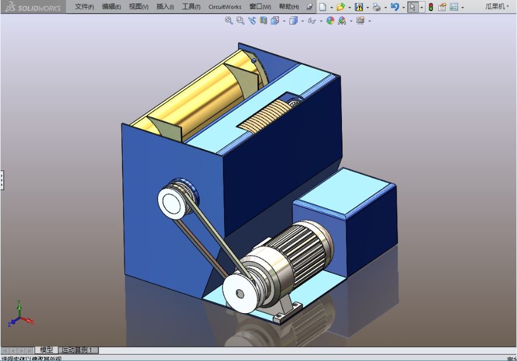Select the small blue box top face
The width and height of the screenshot is (517, 361).
pos(345,192)
